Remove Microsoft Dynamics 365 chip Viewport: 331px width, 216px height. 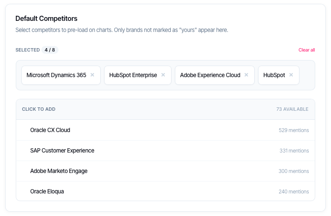coord(92,75)
